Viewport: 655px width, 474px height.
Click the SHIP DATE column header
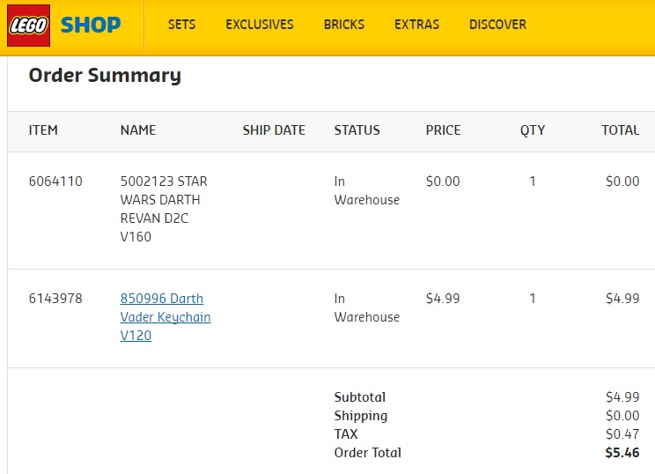[x=274, y=130]
